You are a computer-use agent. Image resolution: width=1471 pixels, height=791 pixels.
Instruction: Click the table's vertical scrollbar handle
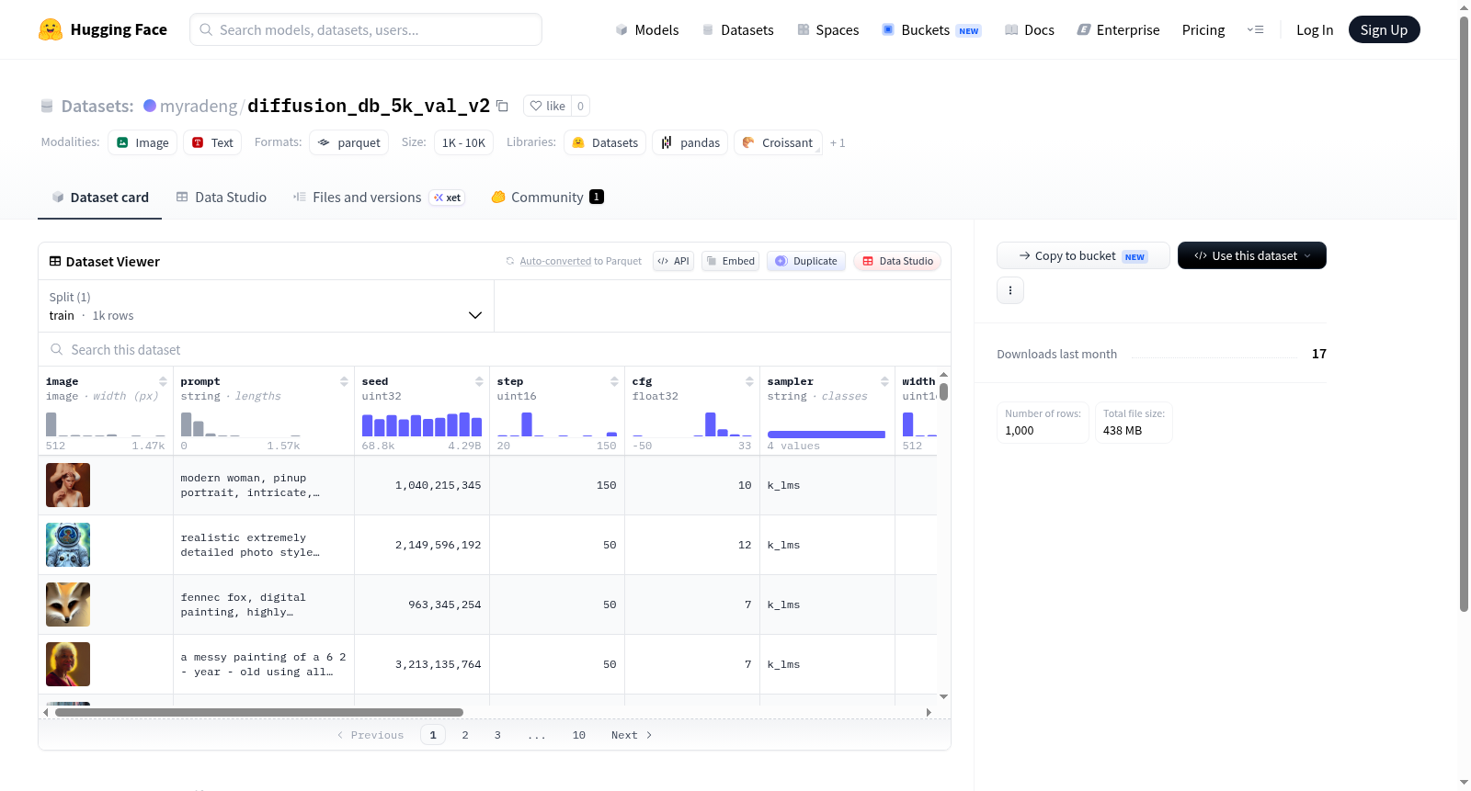pos(943,391)
